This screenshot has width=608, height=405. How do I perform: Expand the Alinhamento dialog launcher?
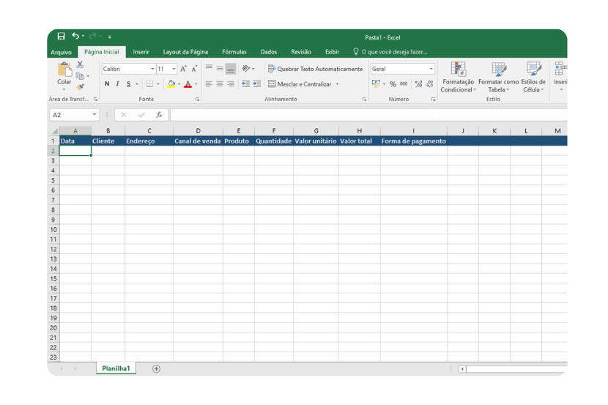tap(364, 100)
